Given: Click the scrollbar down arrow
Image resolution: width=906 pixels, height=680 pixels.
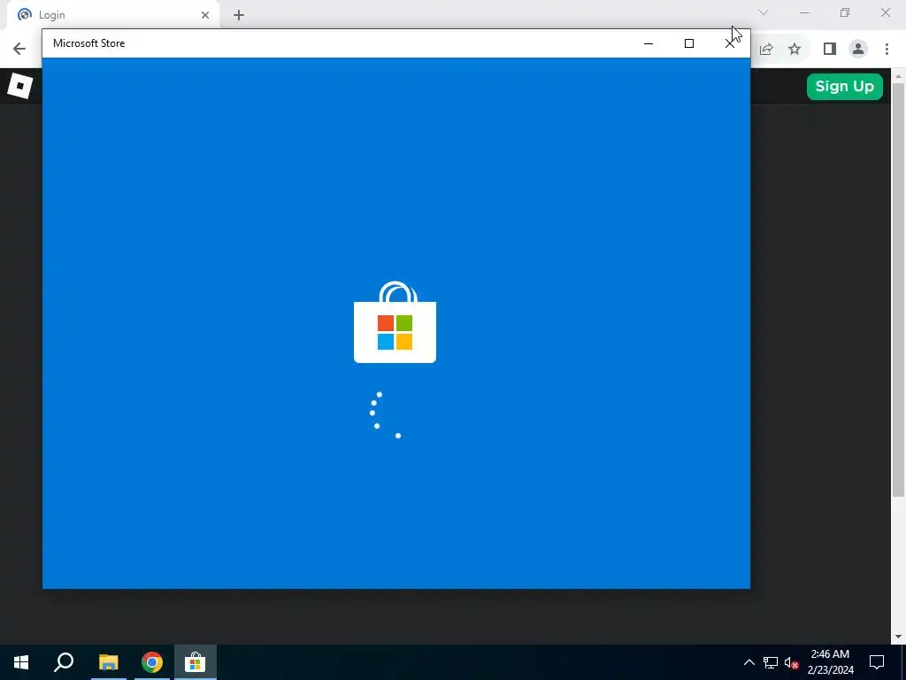Looking at the screenshot, I should point(898,637).
